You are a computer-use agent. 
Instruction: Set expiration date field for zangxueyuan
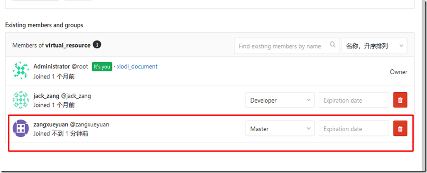pos(354,128)
